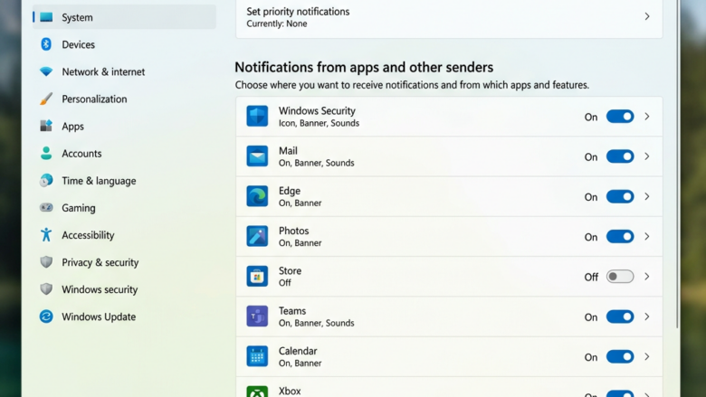This screenshot has height=397, width=706.
Task: Expand Calendar row chevron
Action: (x=647, y=356)
